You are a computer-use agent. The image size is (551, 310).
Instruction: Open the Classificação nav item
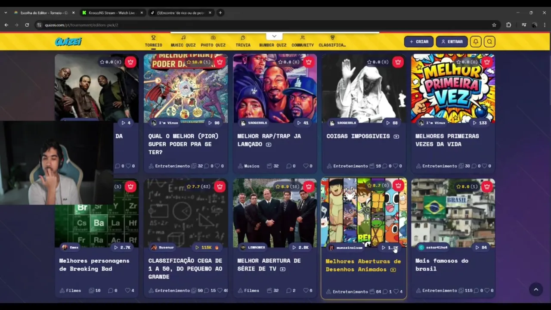point(332,41)
